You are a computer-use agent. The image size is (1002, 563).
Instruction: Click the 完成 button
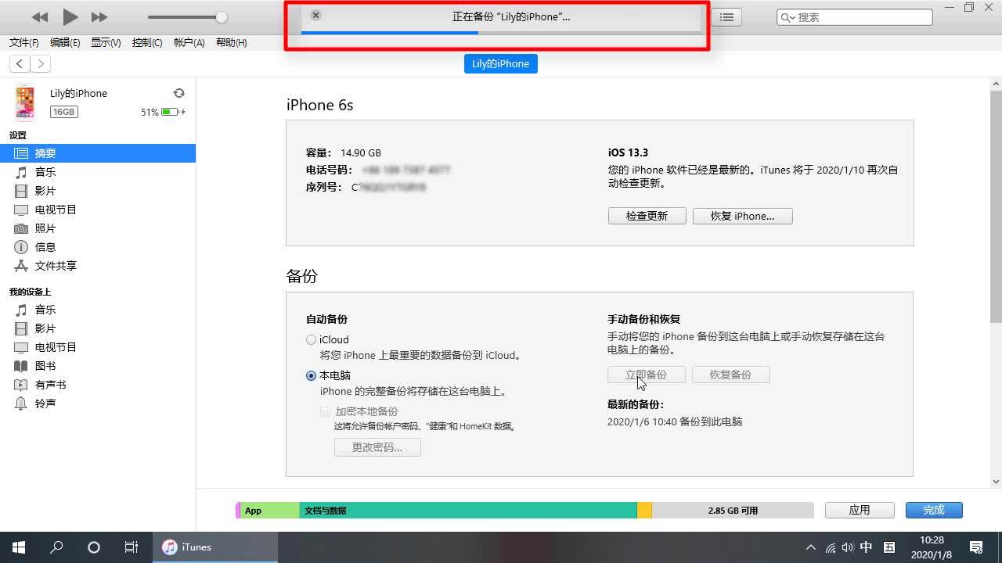(934, 510)
